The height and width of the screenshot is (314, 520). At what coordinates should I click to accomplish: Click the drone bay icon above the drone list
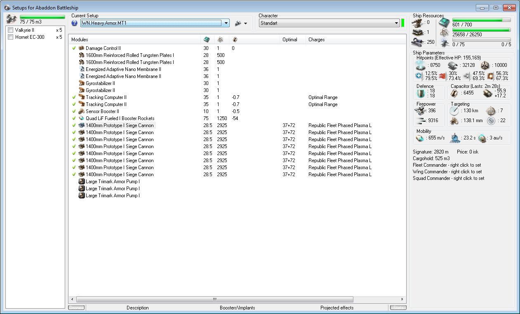click(11, 19)
